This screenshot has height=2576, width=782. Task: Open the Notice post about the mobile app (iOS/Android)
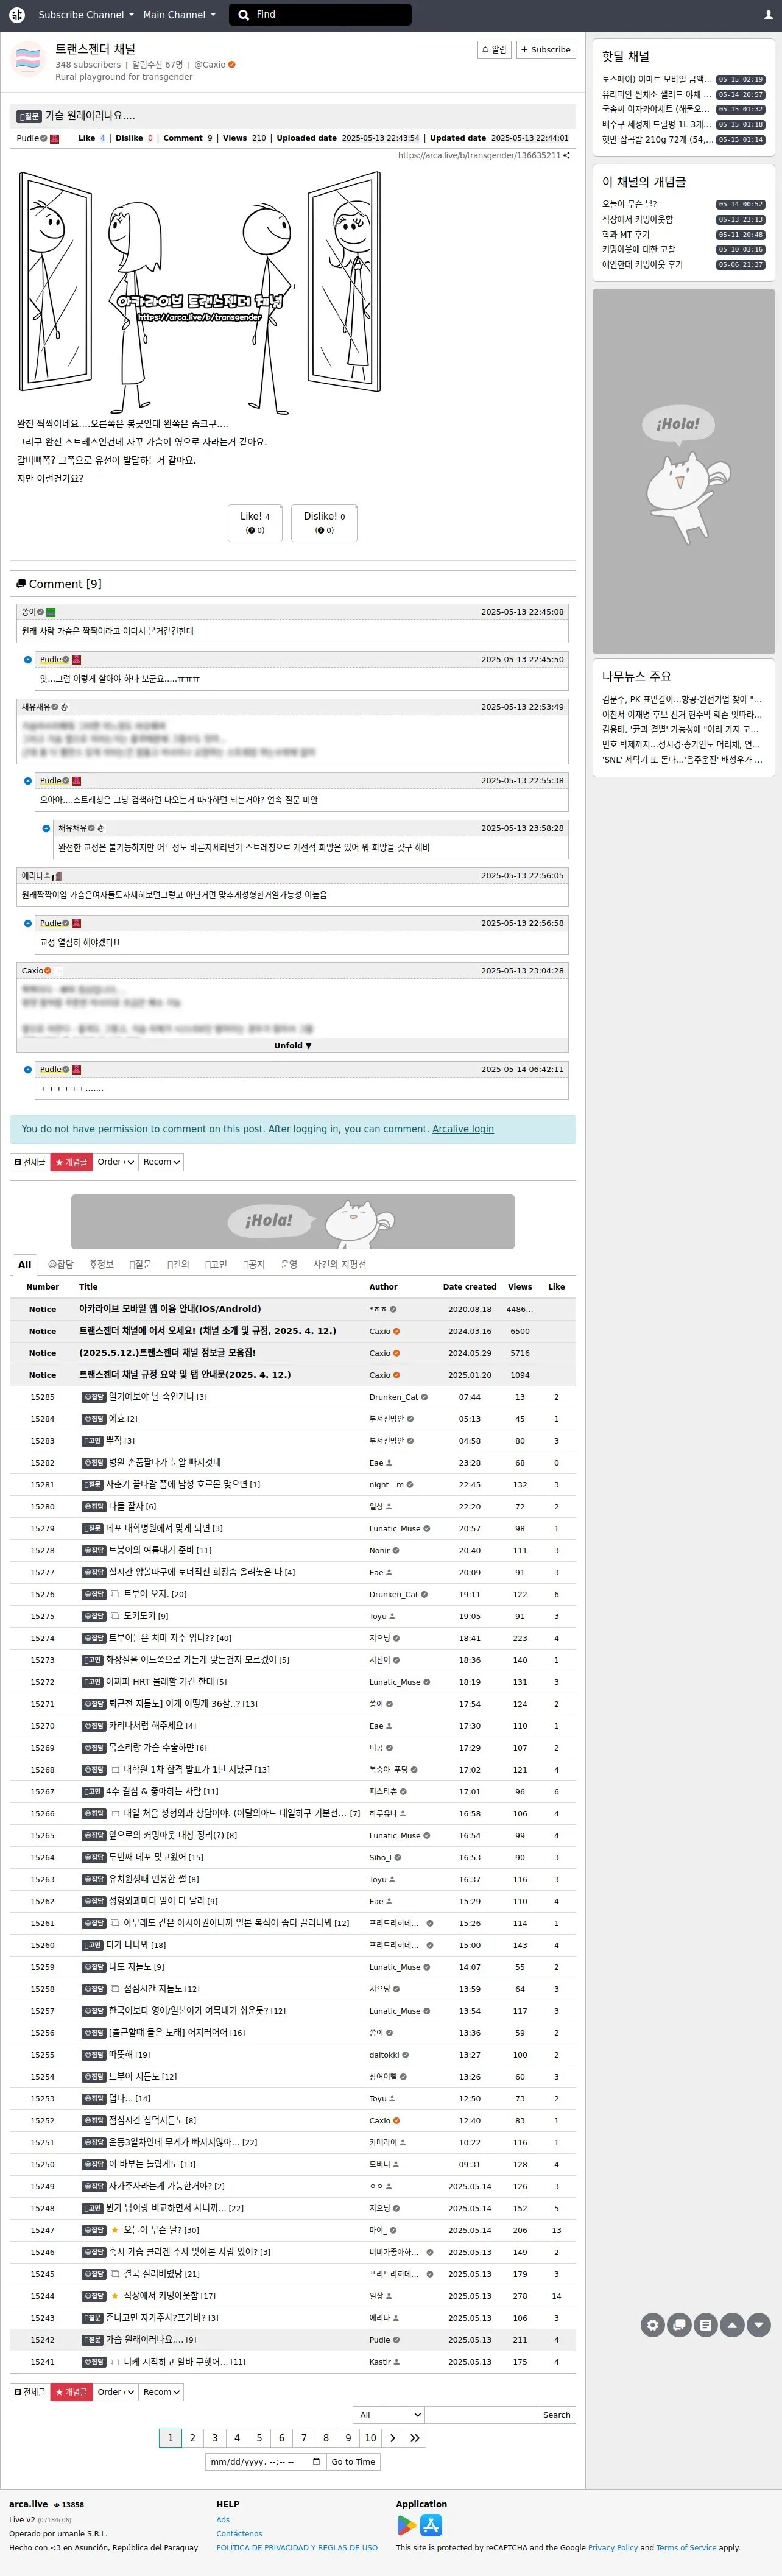click(x=170, y=1309)
